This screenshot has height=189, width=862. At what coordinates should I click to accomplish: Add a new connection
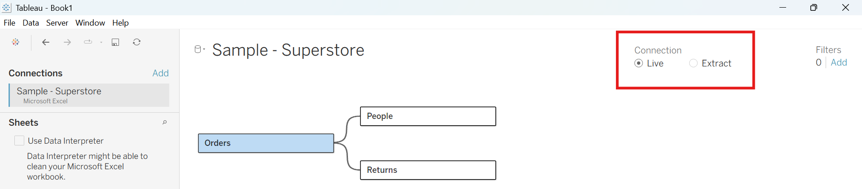coord(160,73)
